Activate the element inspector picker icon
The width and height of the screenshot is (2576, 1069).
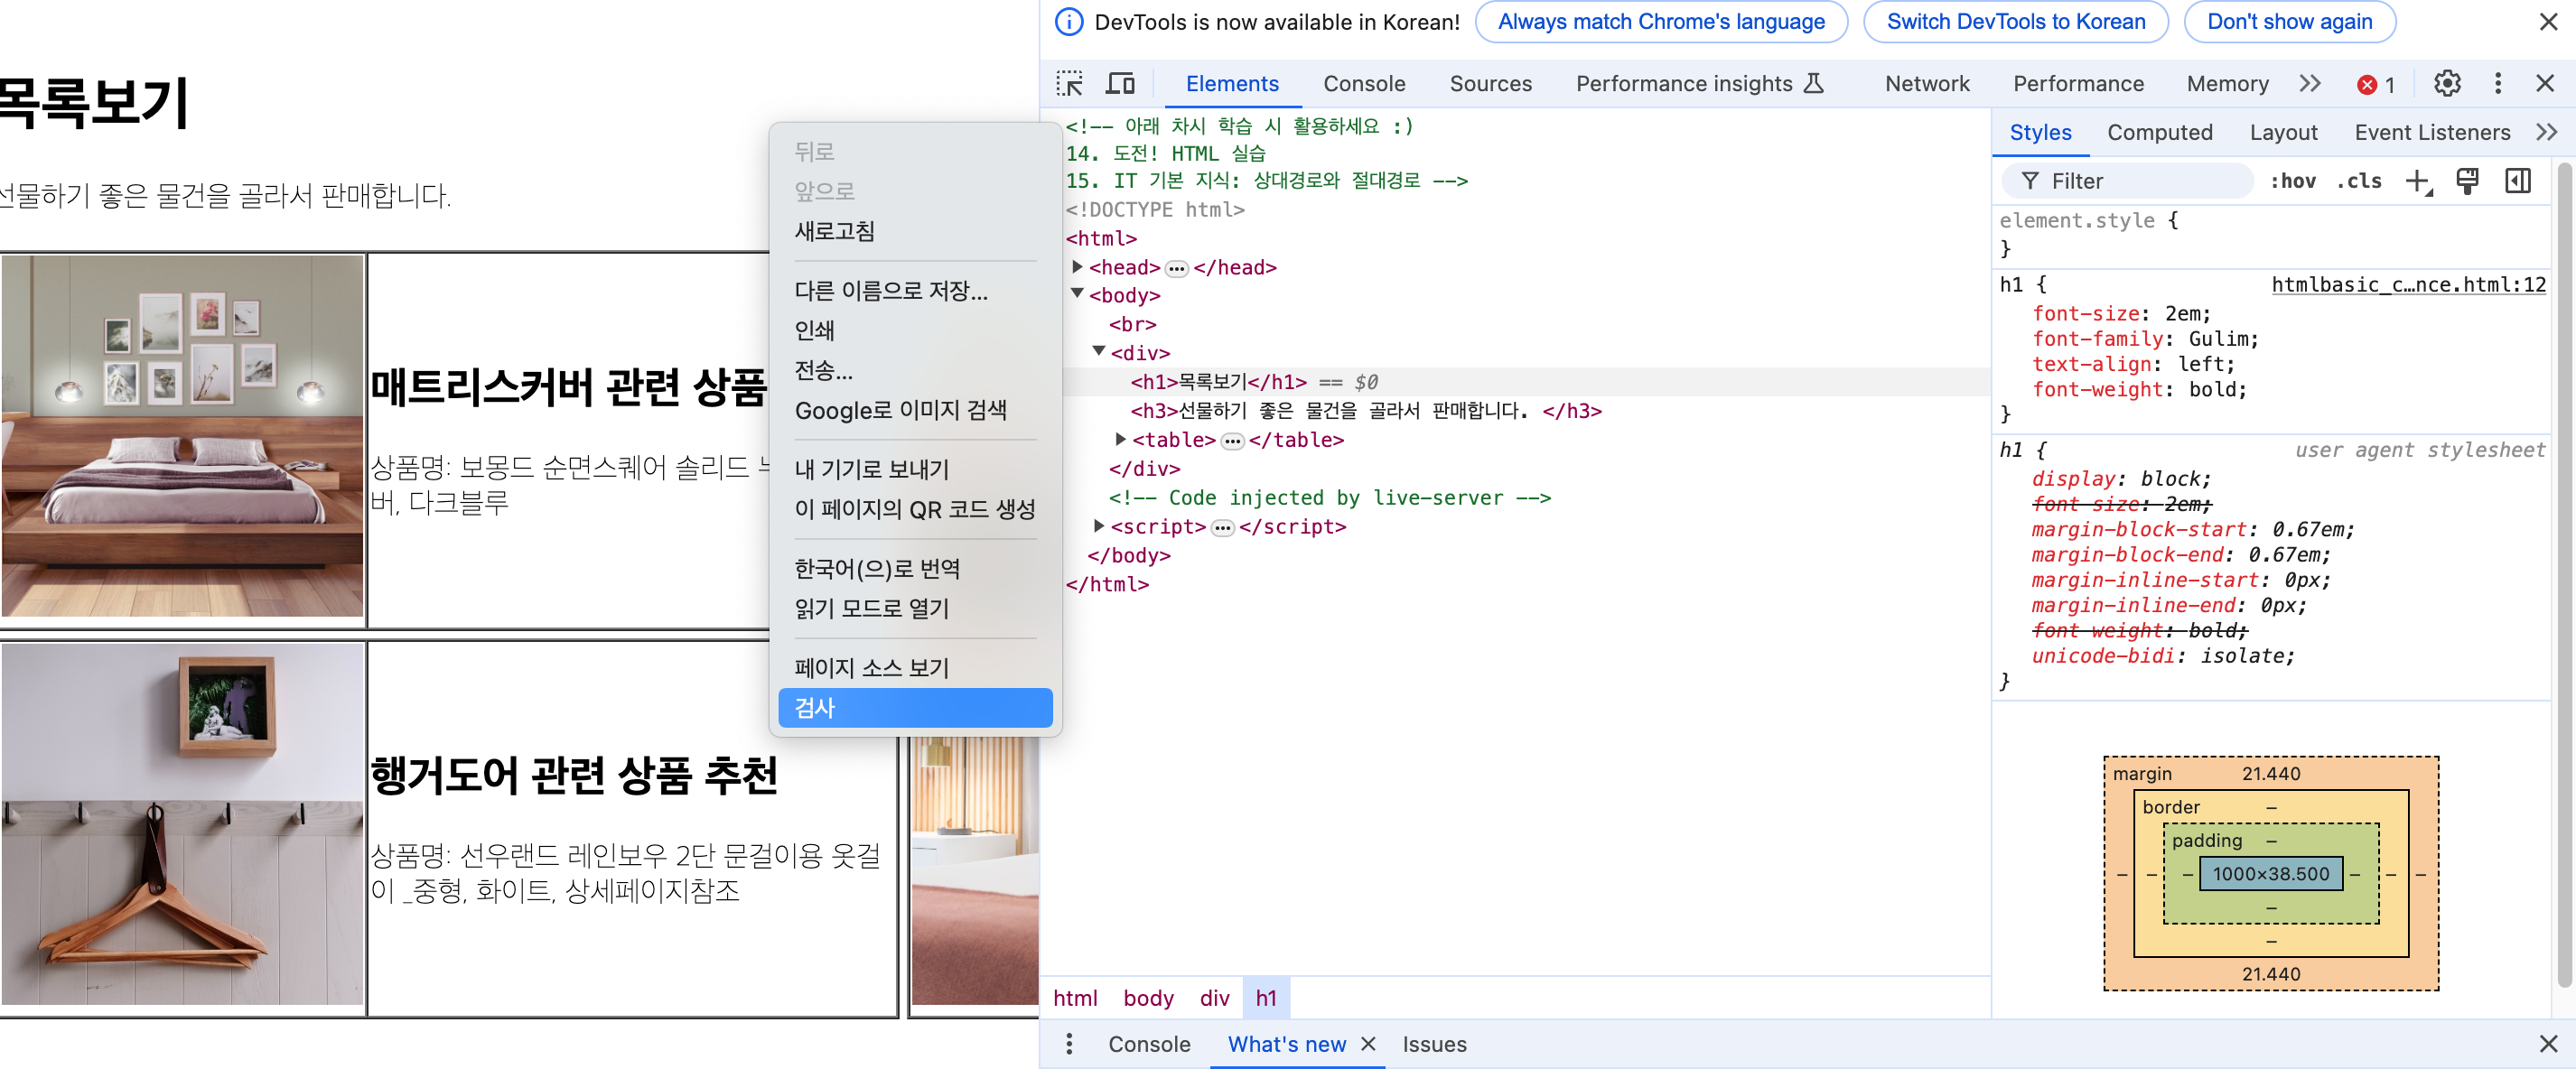click(1069, 83)
